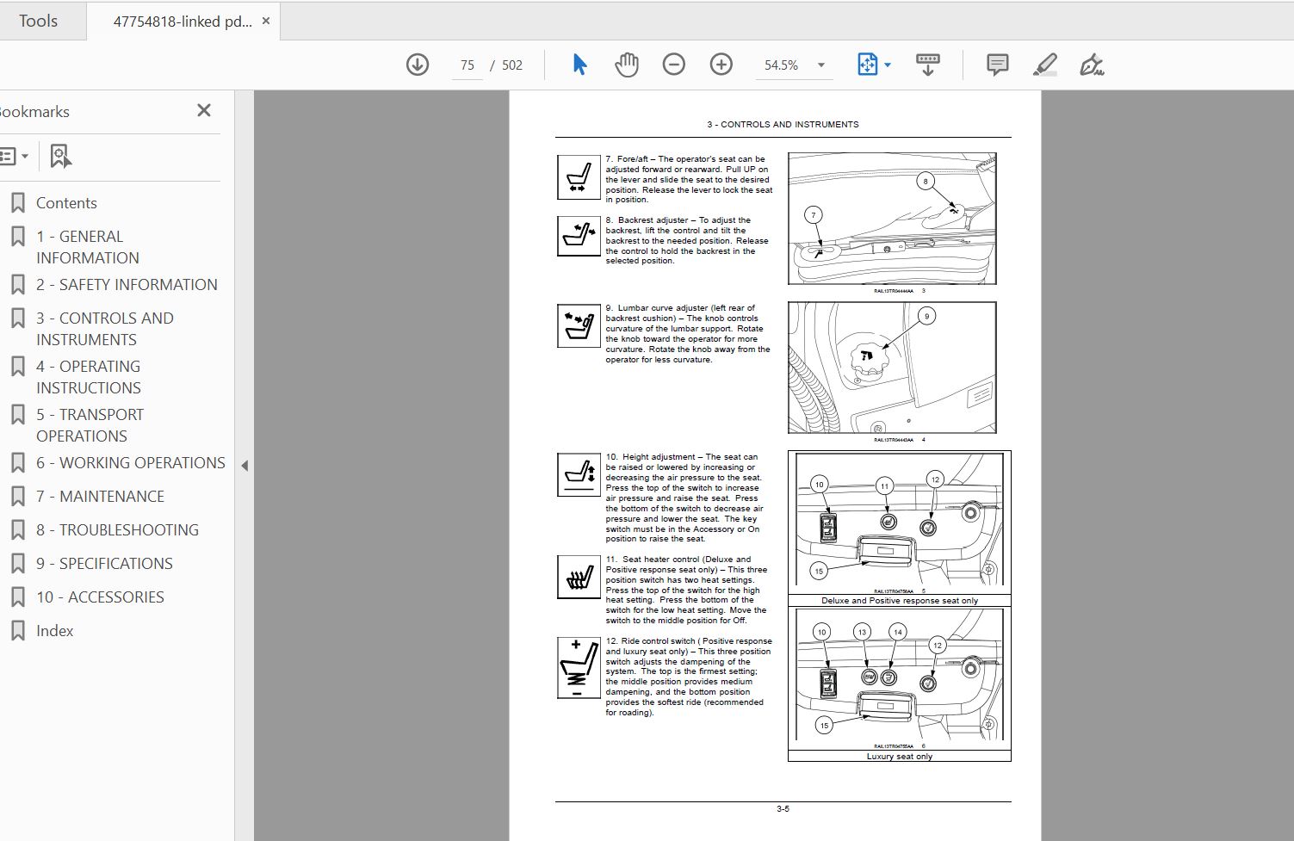Click the fore/aft seat adjustment symbol

(x=579, y=176)
